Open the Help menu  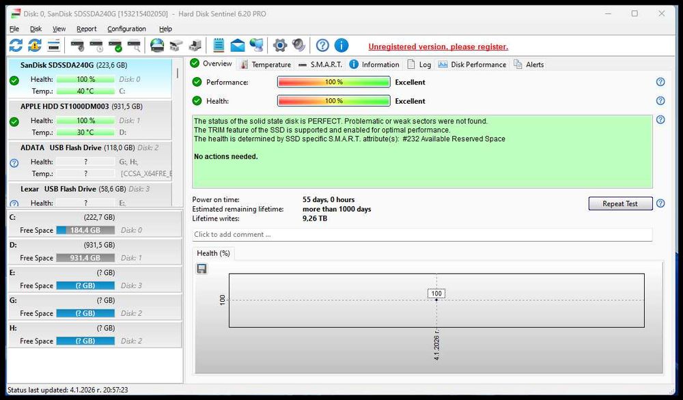(x=165, y=29)
